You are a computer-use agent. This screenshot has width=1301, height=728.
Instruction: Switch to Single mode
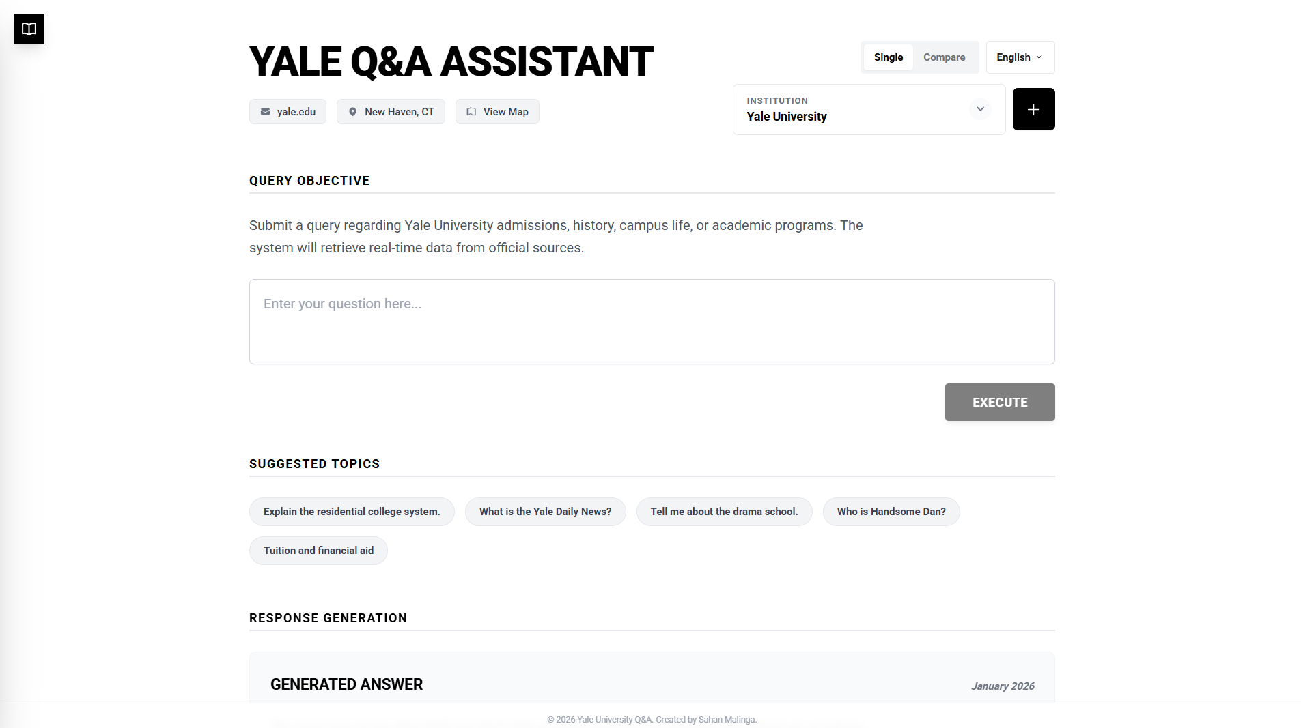(x=889, y=57)
